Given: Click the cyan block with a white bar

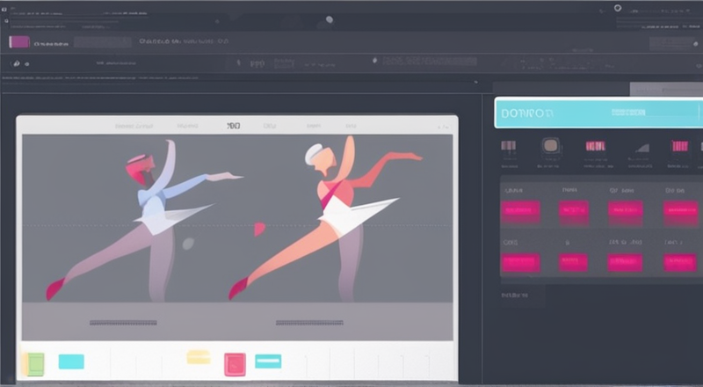Looking at the screenshot, I should (x=268, y=361).
